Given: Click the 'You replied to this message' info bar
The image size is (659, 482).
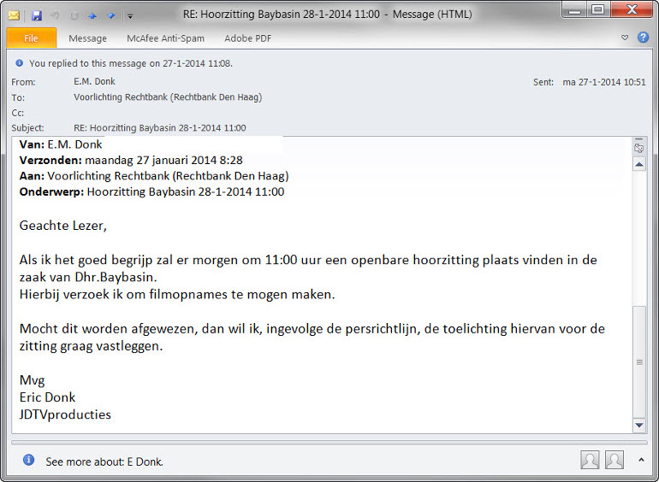Looking at the screenshot, I should (x=130, y=63).
